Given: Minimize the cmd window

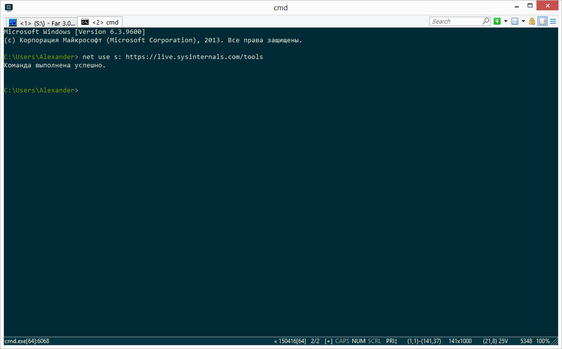Looking at the screenshot, I should 517,6.
